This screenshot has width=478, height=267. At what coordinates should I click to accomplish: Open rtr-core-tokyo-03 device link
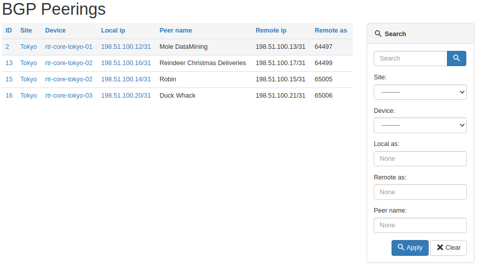[x=69, y=96]
